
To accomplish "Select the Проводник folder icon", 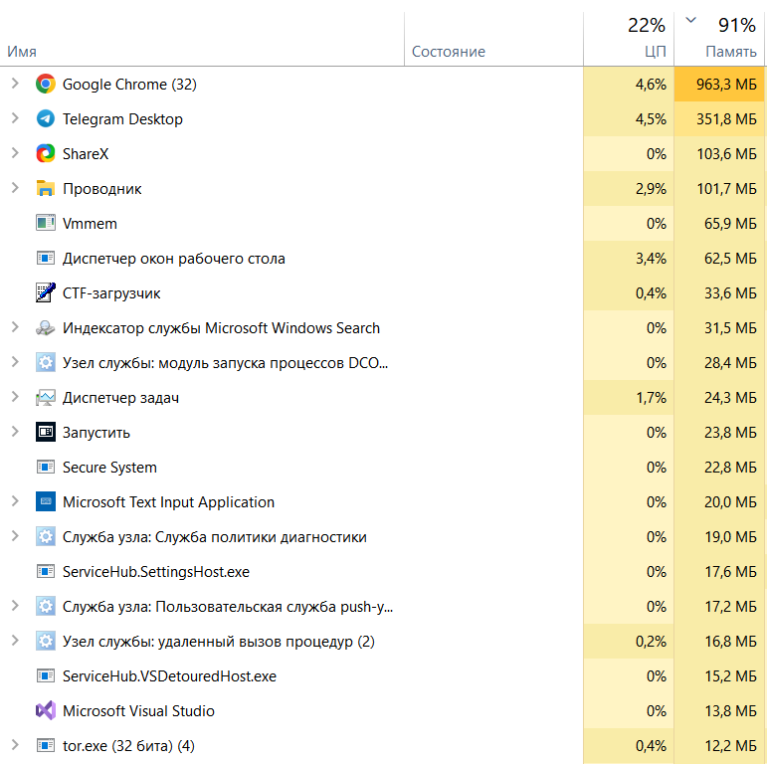I will click(x=46, y=188).
